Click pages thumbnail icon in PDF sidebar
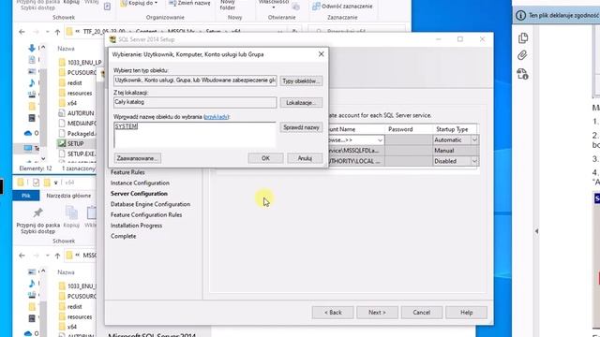Viewport: 600px width, 337px height. (x=523, y=37)
